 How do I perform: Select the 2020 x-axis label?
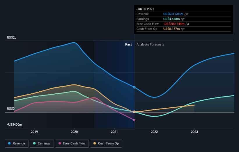[74, 132]
